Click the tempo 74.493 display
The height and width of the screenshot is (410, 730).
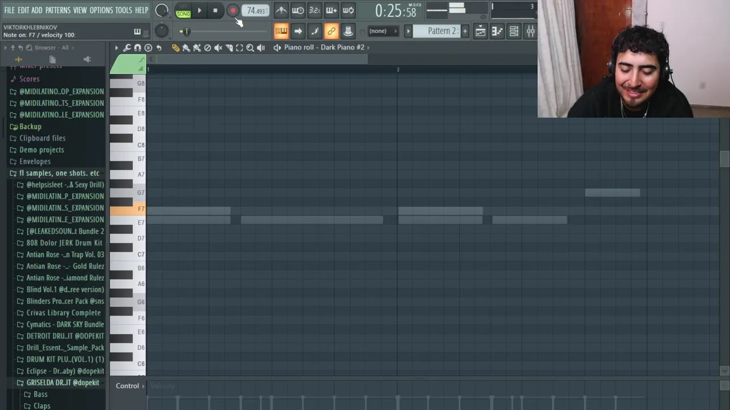(255, 11)
